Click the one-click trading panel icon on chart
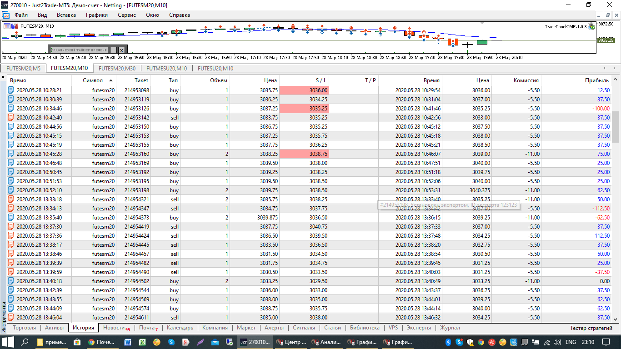Screen dimensions: 621x349 [x=6, y=26]
